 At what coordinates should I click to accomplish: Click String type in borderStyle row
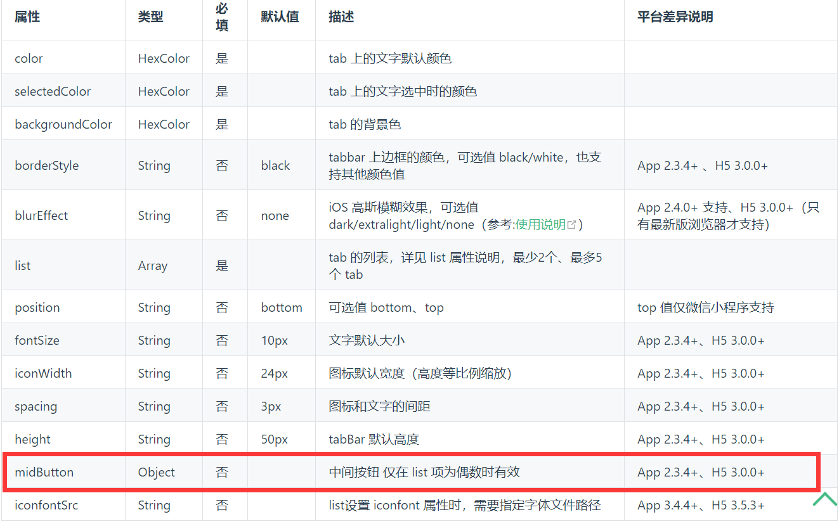pyautogui.click(x=154, y=165)
